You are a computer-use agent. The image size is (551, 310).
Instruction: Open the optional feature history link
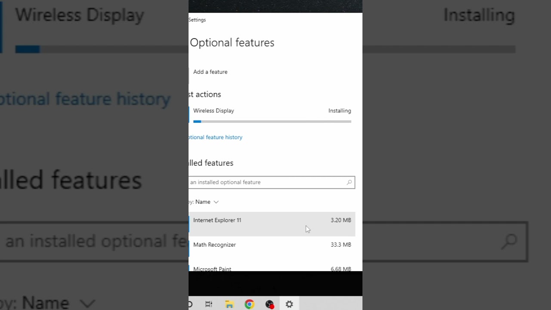(x=215, y=137)
